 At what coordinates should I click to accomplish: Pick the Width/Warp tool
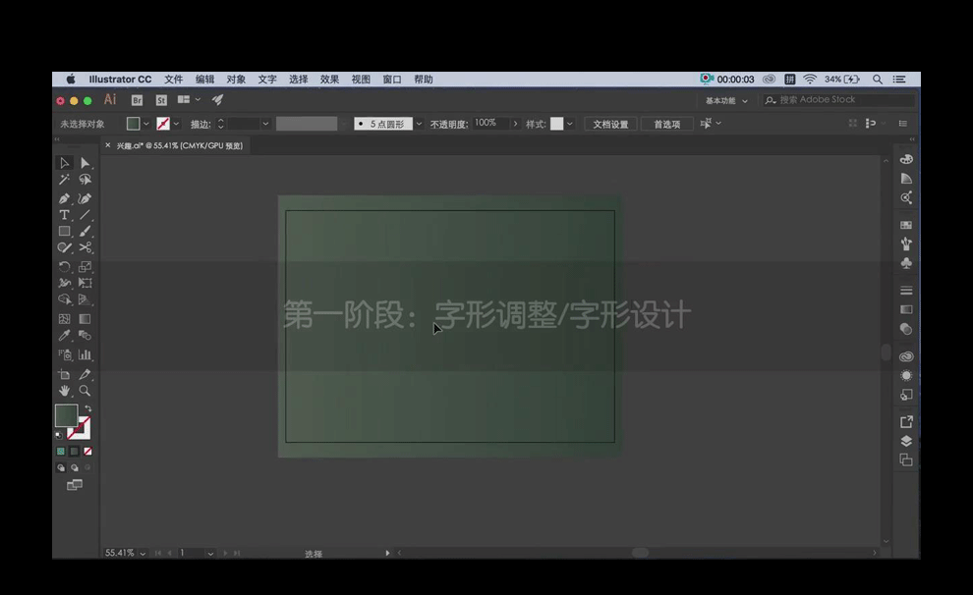click(64, 283)
